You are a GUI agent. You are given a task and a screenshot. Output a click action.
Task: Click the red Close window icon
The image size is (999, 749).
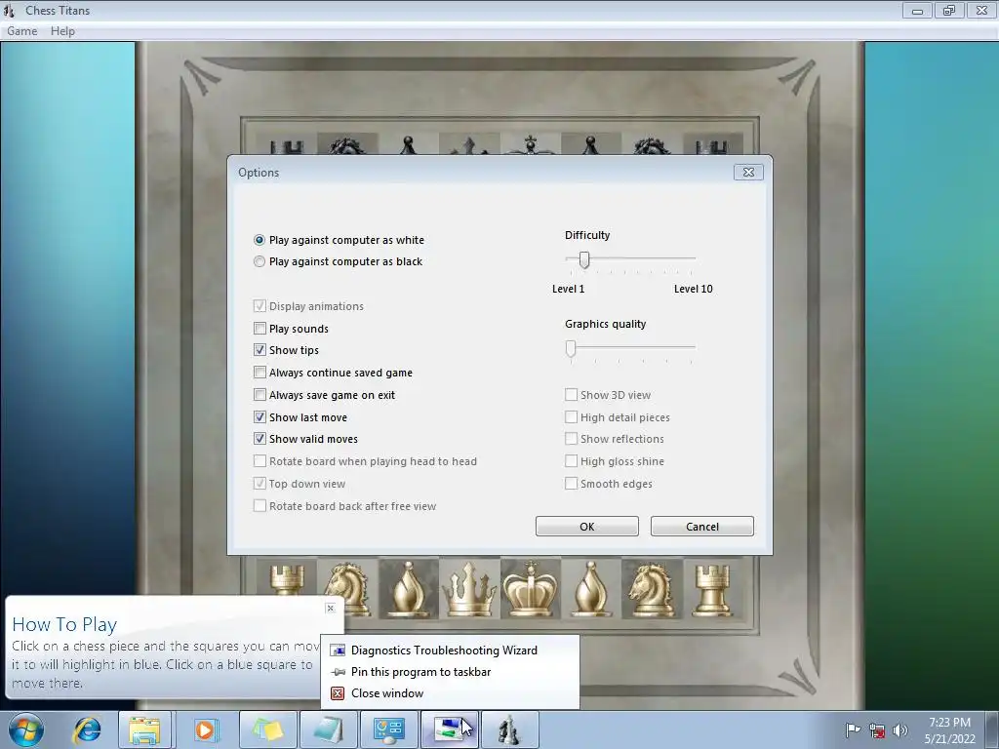338,693
